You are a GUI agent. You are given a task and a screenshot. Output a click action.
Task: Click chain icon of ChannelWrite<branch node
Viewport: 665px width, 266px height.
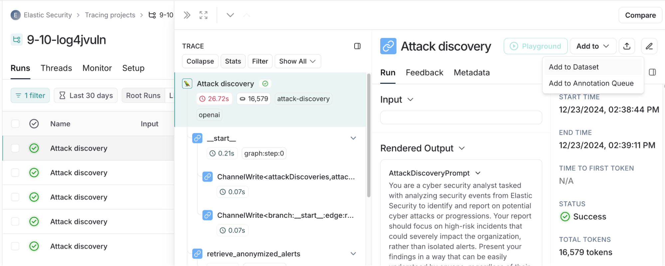coord(208,215)
